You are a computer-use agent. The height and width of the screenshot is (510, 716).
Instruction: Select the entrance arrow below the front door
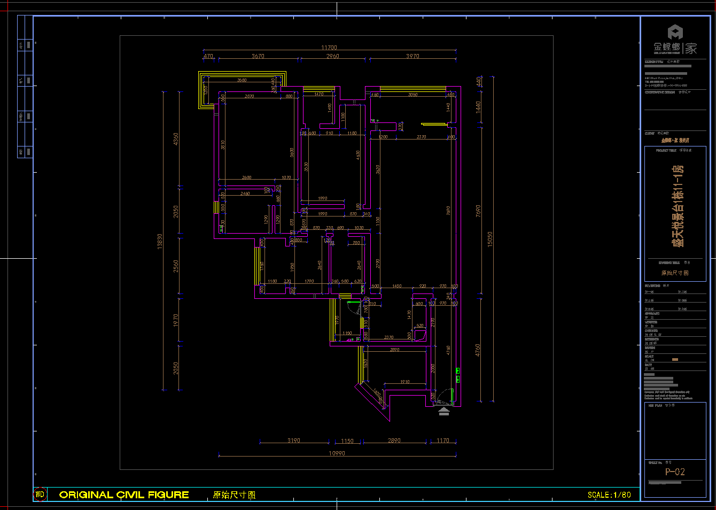443,411
